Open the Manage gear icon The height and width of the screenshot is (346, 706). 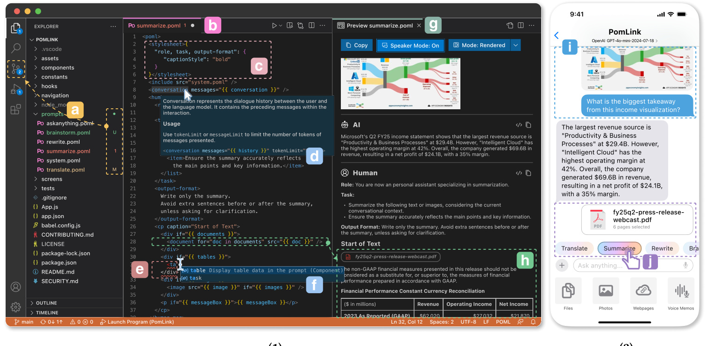coord(16,306)
